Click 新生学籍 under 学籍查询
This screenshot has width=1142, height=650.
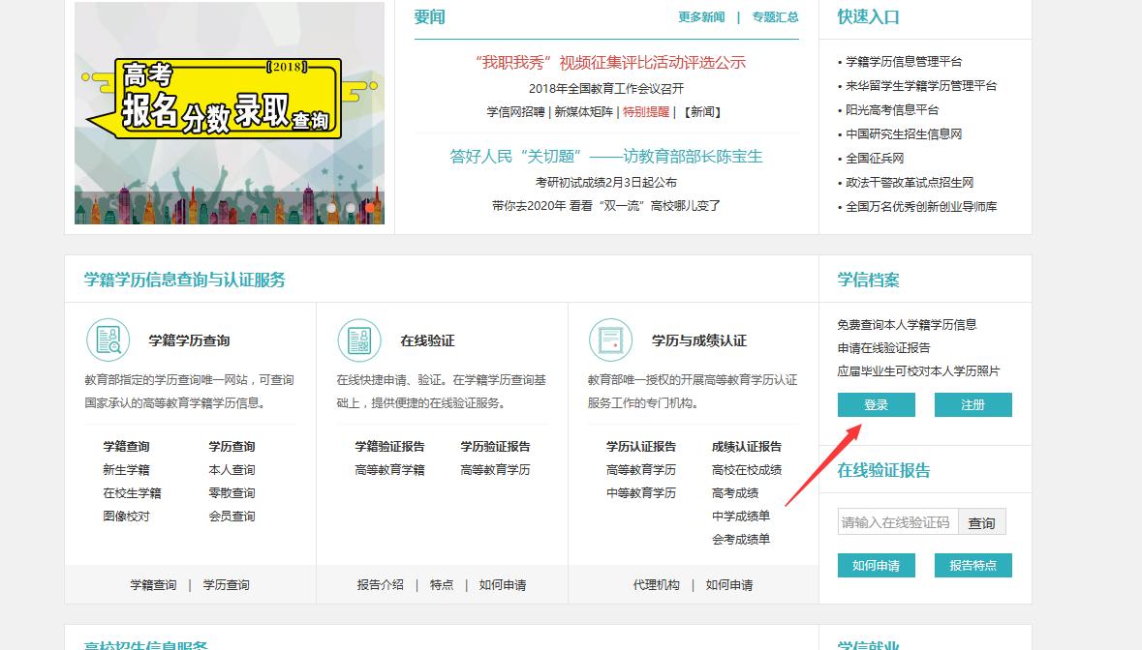(129, 469)
